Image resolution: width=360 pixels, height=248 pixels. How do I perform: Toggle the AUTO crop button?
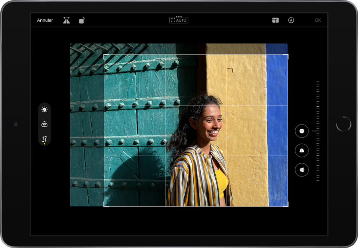pos(179,21)
